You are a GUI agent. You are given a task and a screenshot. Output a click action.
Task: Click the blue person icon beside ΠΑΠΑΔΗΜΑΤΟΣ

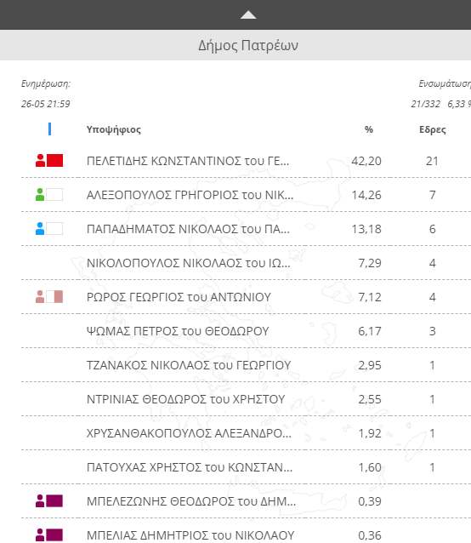pyautogui.click(x=40, y=229)
